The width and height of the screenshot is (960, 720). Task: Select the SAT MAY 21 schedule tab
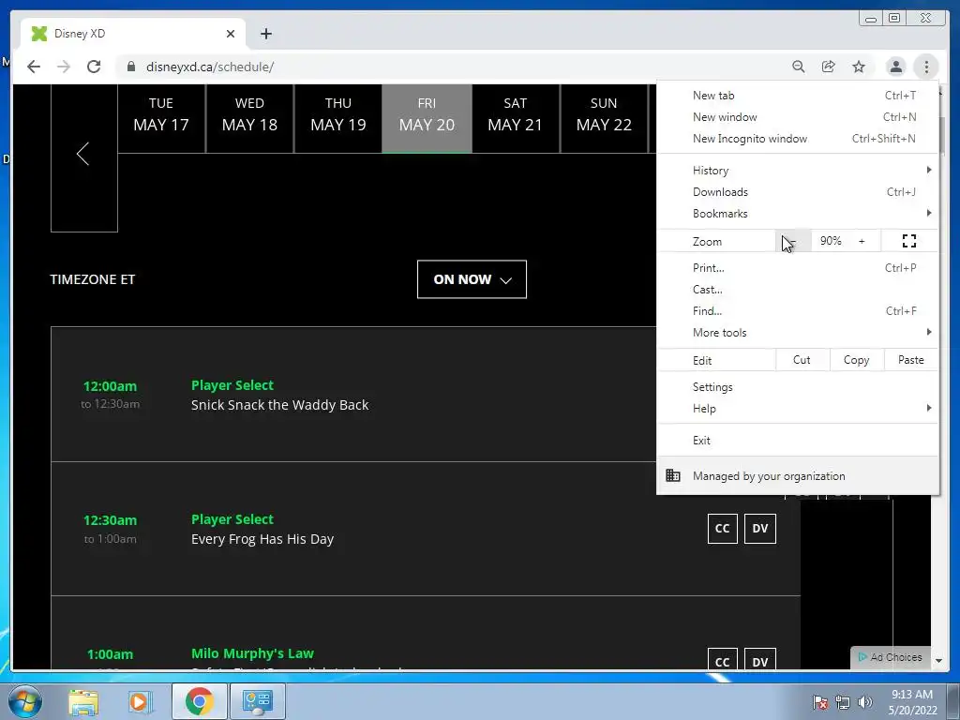tap(516, 118)
